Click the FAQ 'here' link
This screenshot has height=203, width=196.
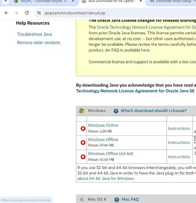click(145, 50)
